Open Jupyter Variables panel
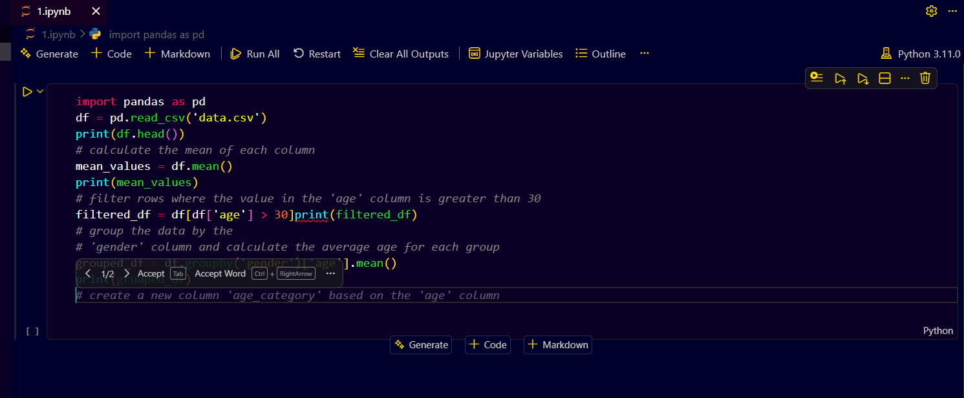Screen dimensions: 964x398 tap(515, 54)
